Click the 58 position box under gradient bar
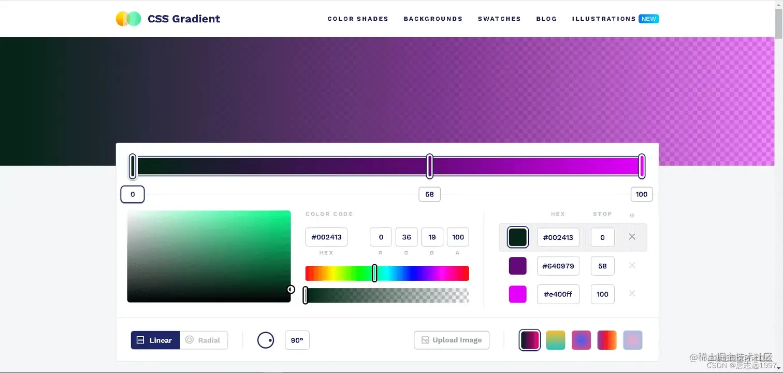Screen dimensions: 783x373 (x=429, y=194)
